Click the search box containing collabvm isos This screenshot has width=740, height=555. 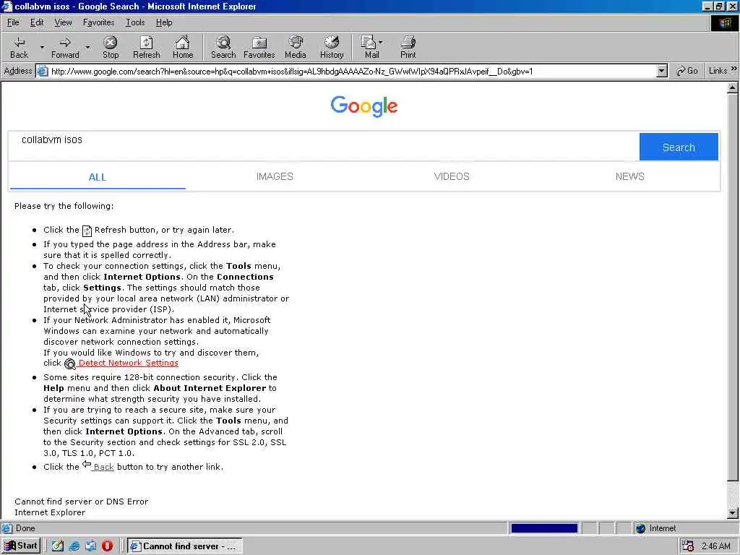tap(324, 146)
